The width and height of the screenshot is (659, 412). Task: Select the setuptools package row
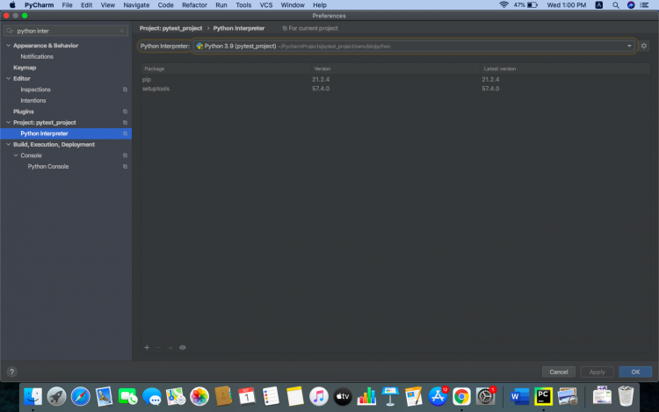point(395,89)
